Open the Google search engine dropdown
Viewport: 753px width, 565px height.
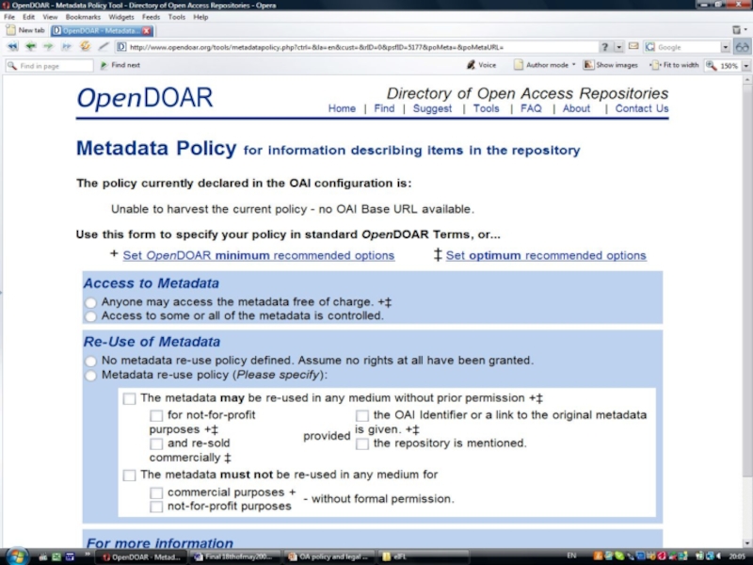tap(725, 47)
